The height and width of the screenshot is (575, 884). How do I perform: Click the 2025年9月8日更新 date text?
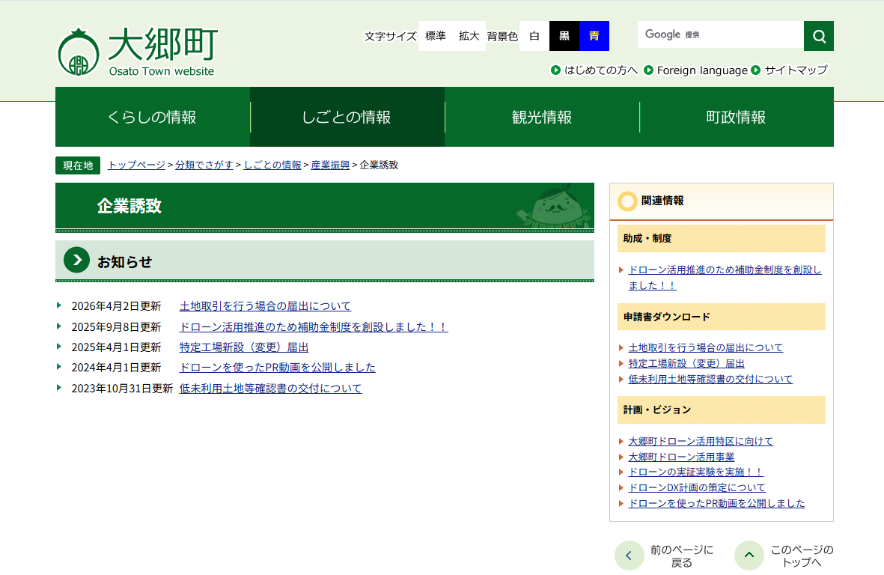pyautogui.click(x=116, y=327)
